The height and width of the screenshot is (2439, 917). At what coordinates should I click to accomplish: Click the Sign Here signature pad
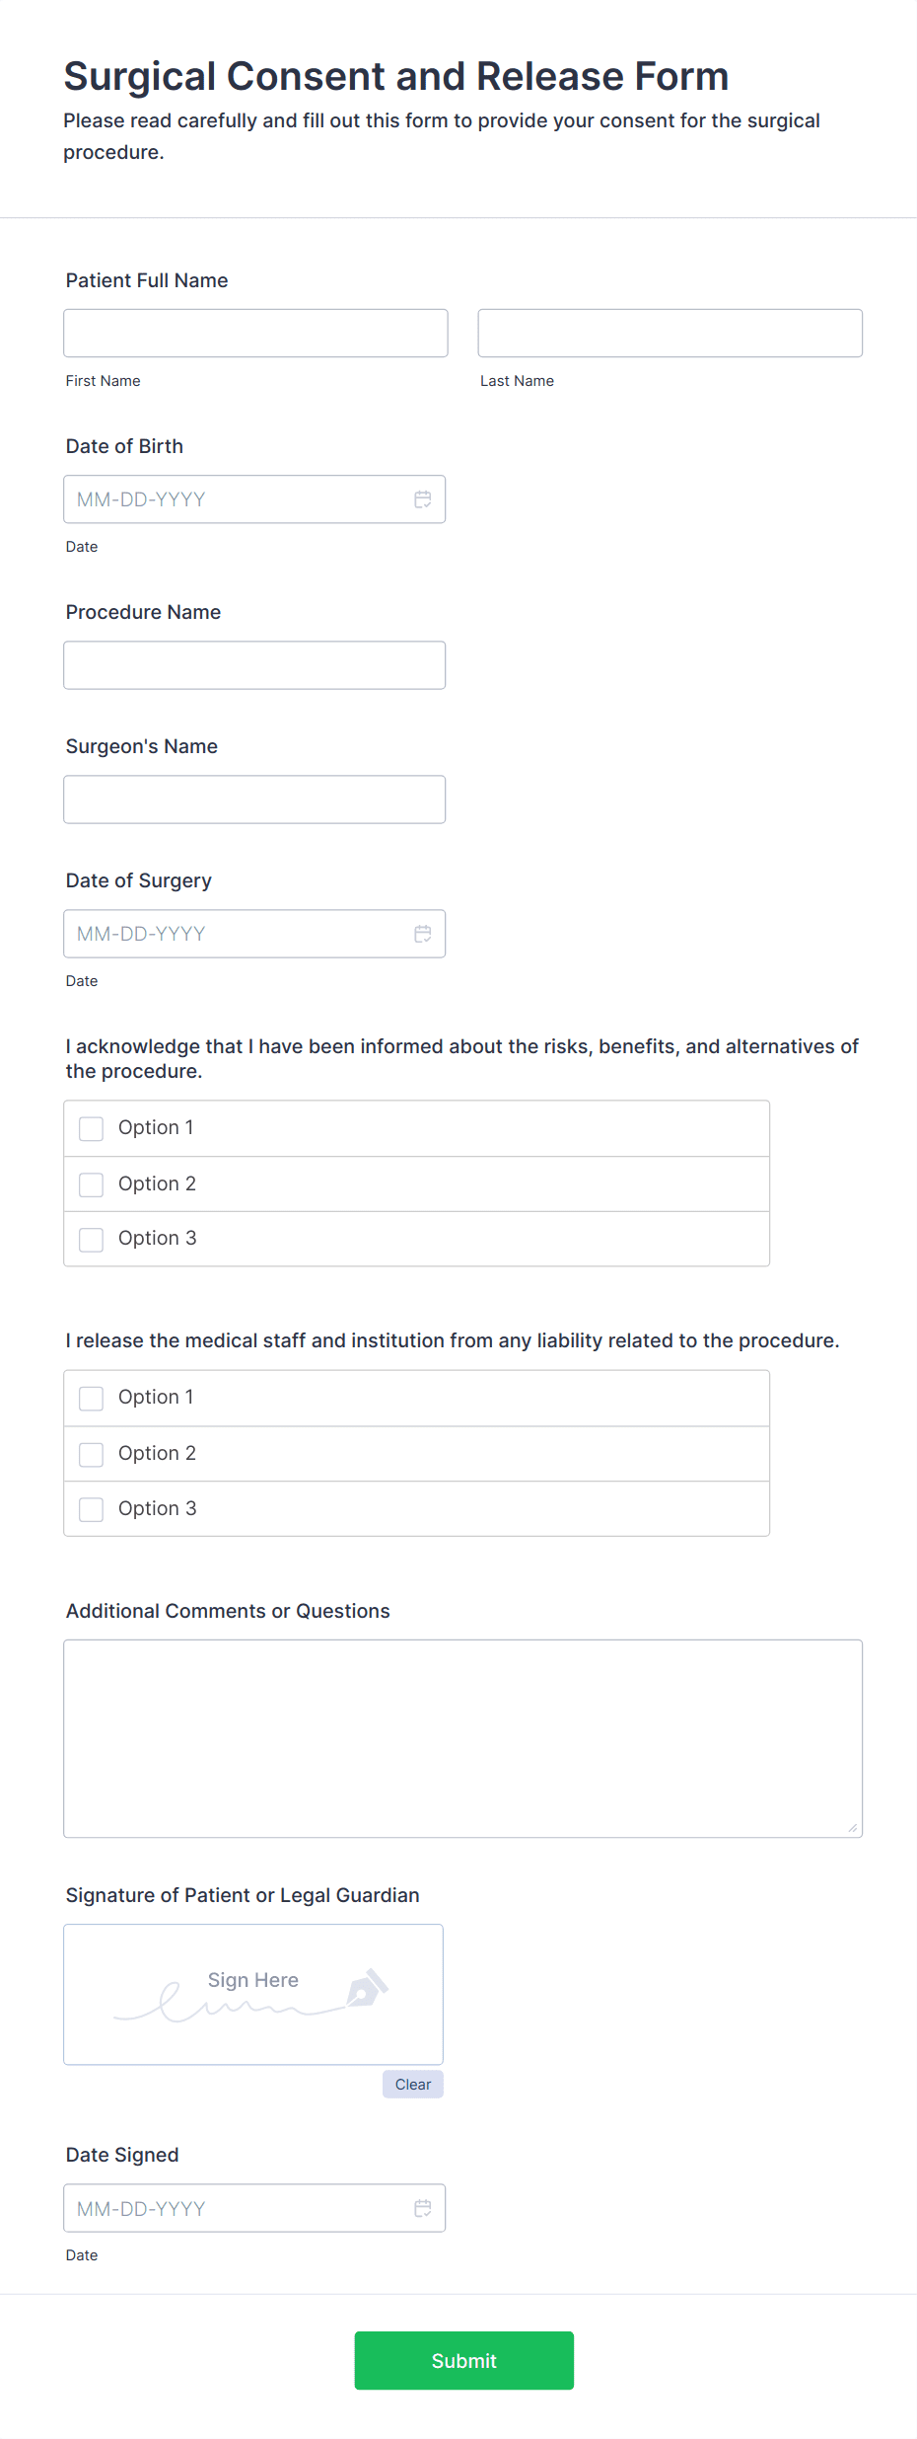tap(252, 1994)
